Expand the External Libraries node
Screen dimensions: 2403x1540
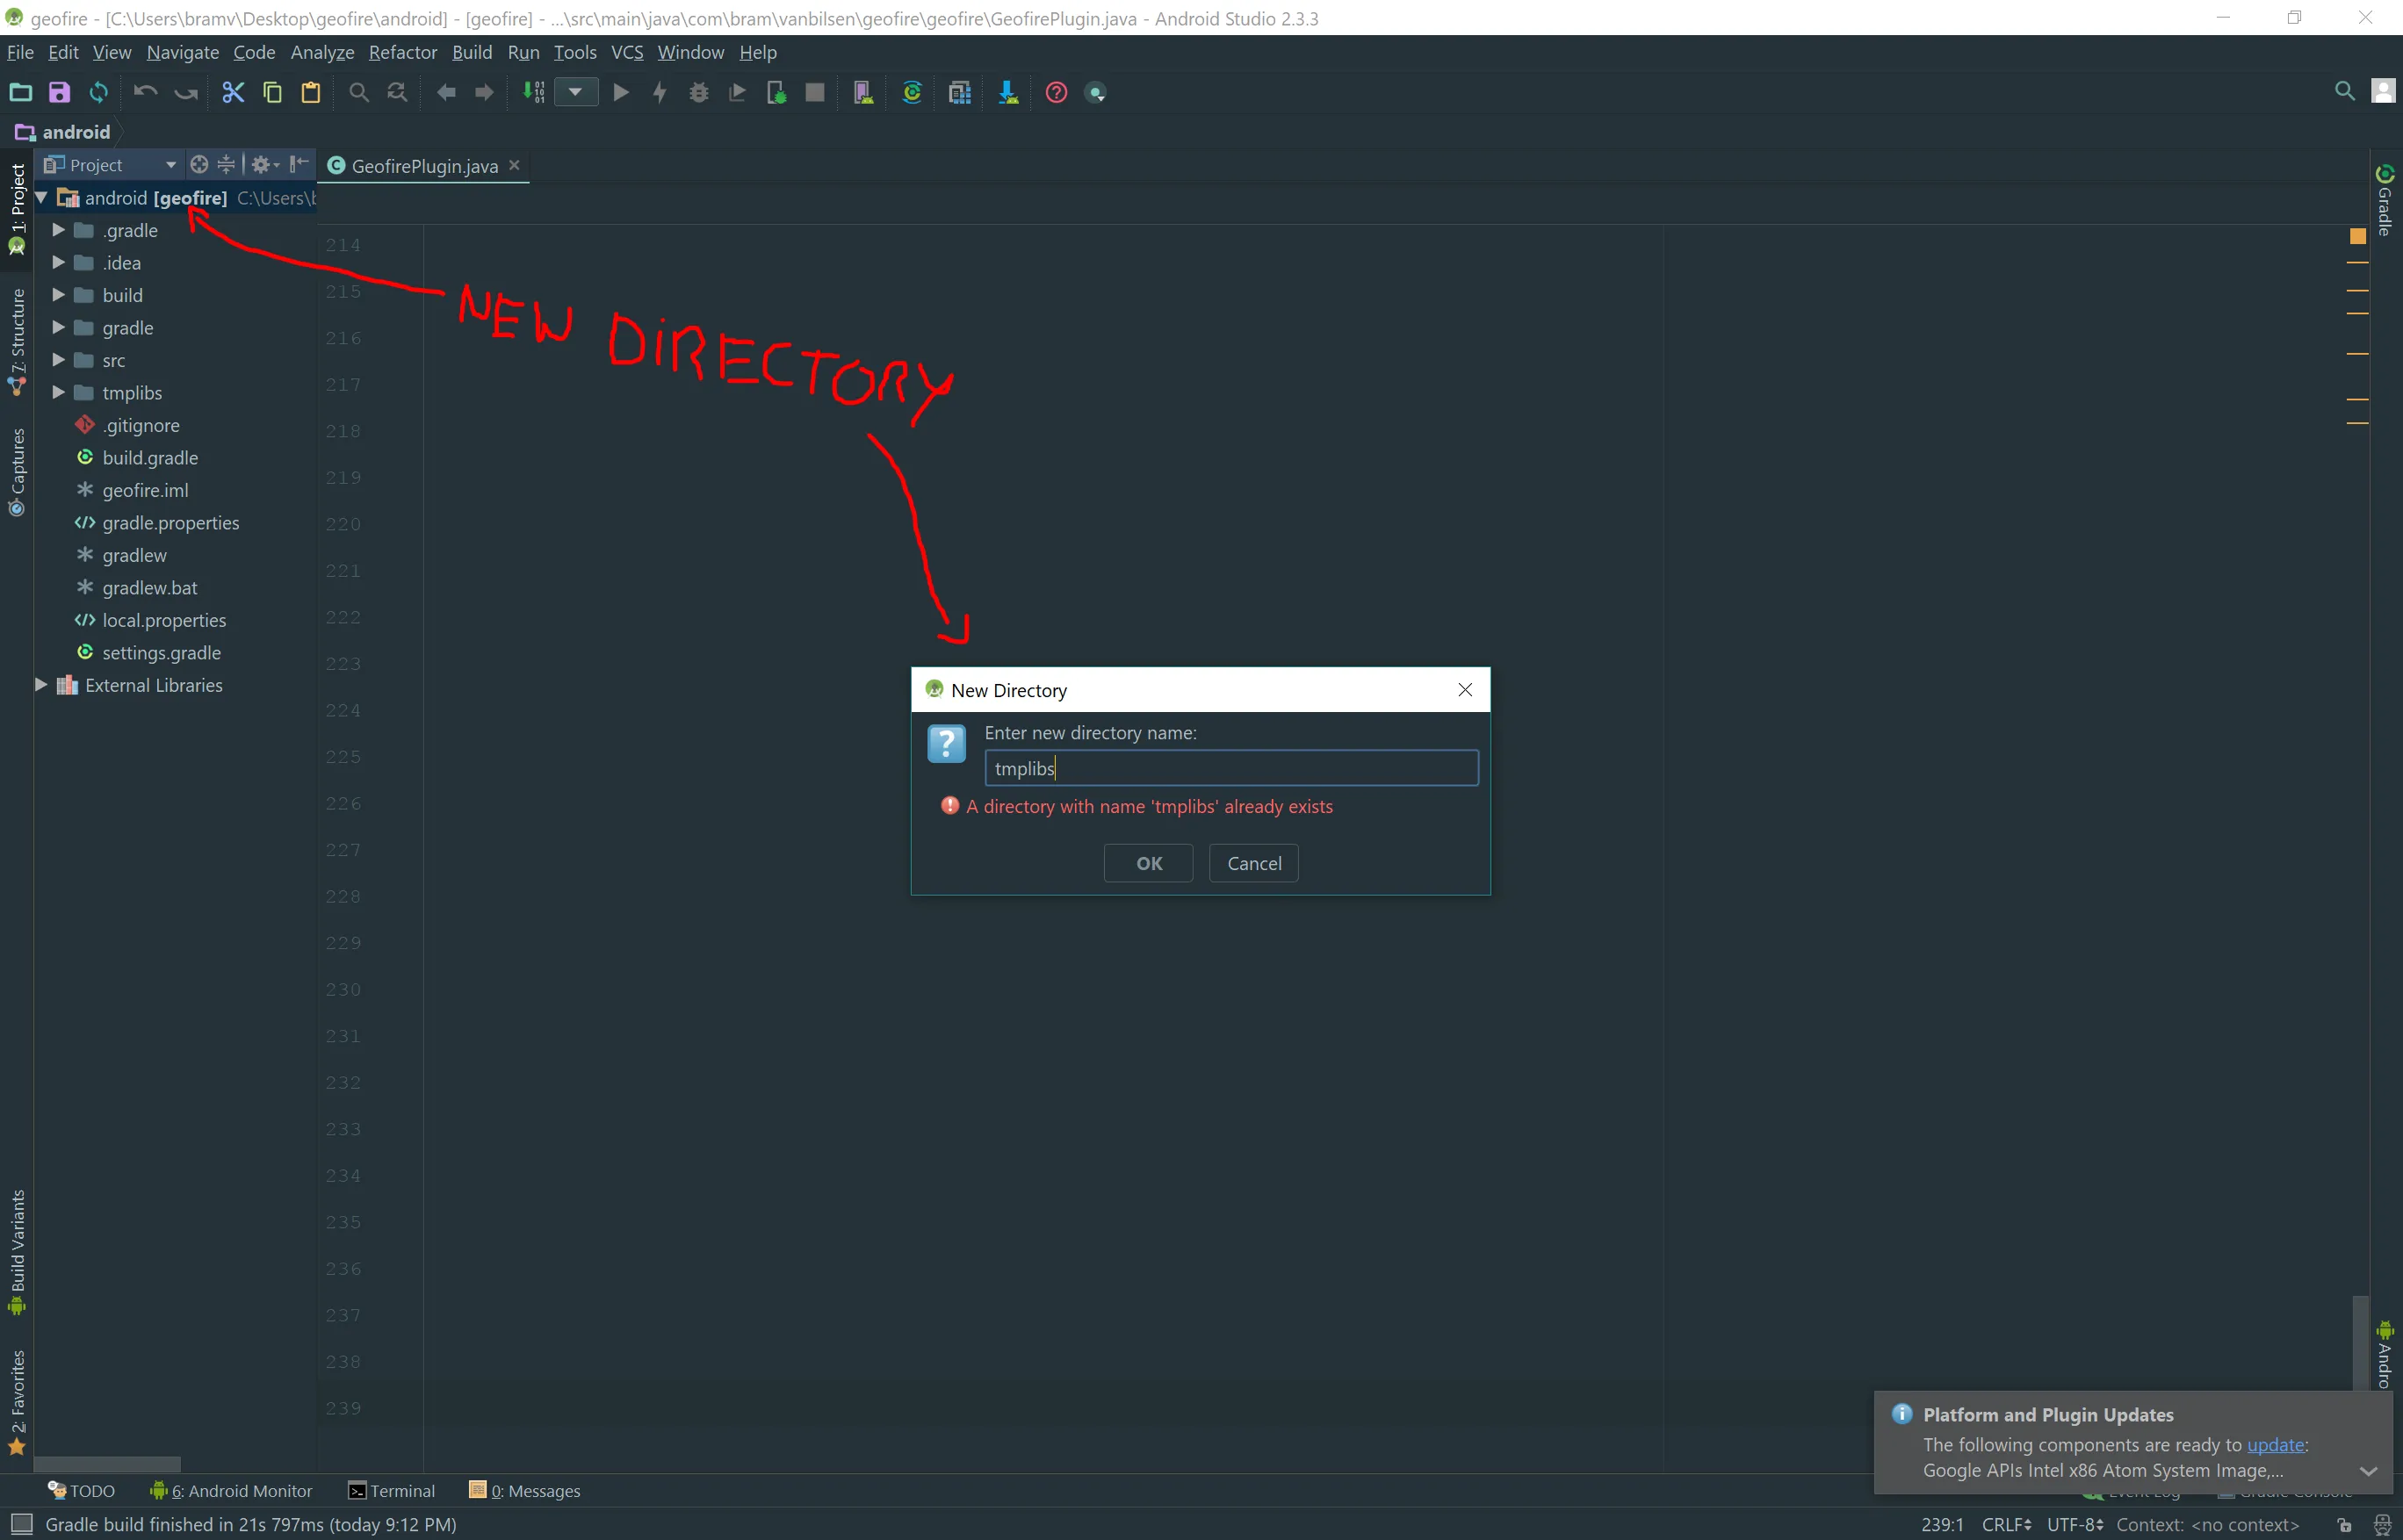tap(41, 685)
